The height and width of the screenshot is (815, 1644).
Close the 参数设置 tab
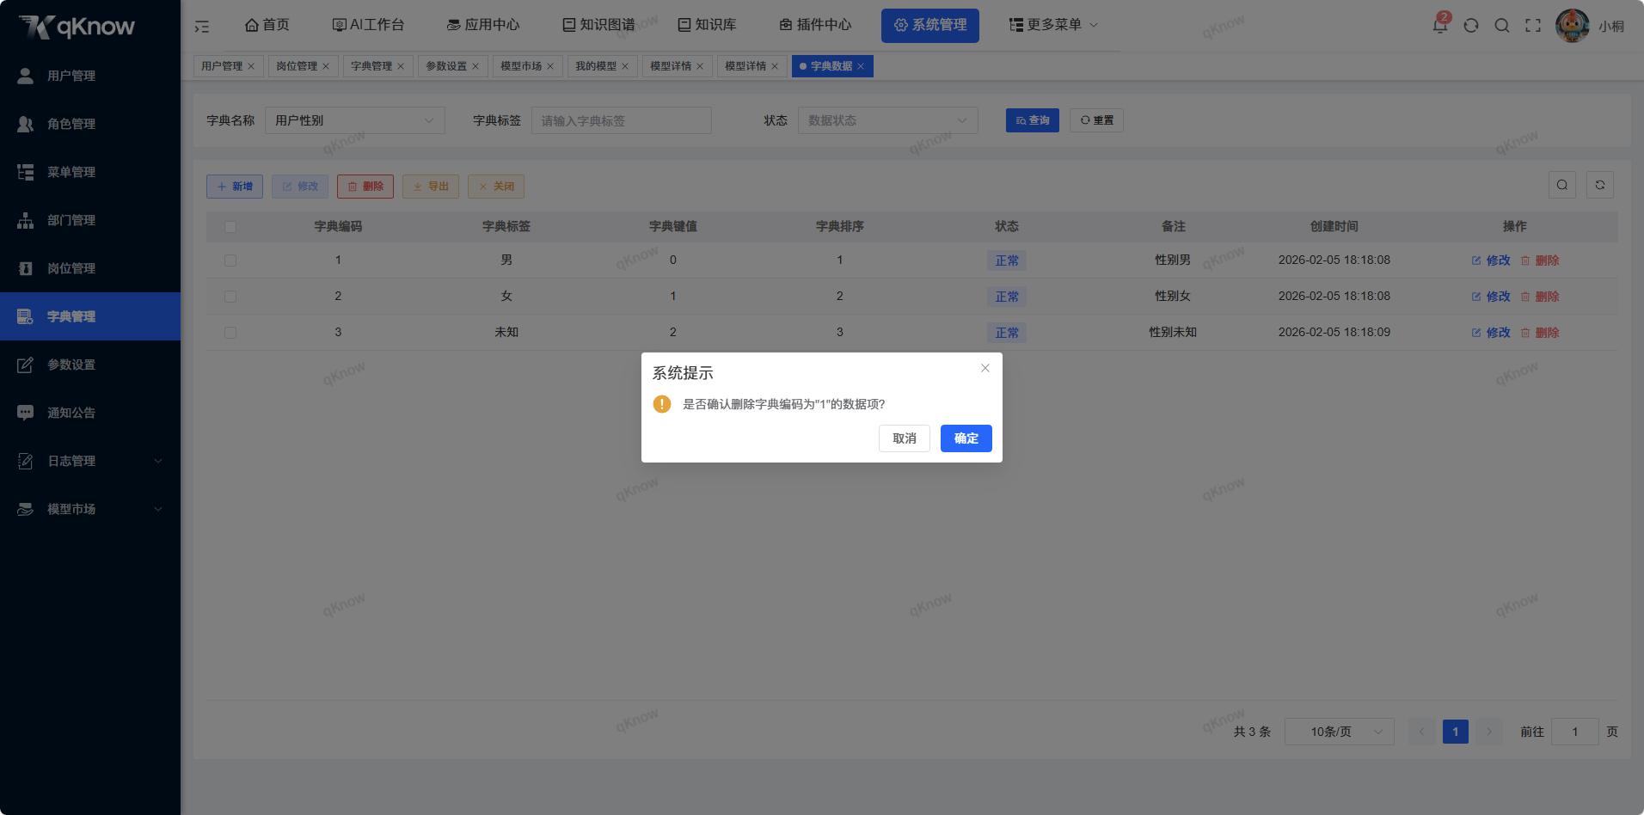(475, 66)
